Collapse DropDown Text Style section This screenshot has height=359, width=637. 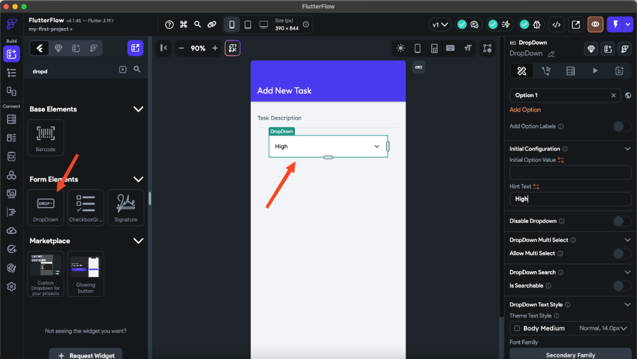click(x=628, y=305)
